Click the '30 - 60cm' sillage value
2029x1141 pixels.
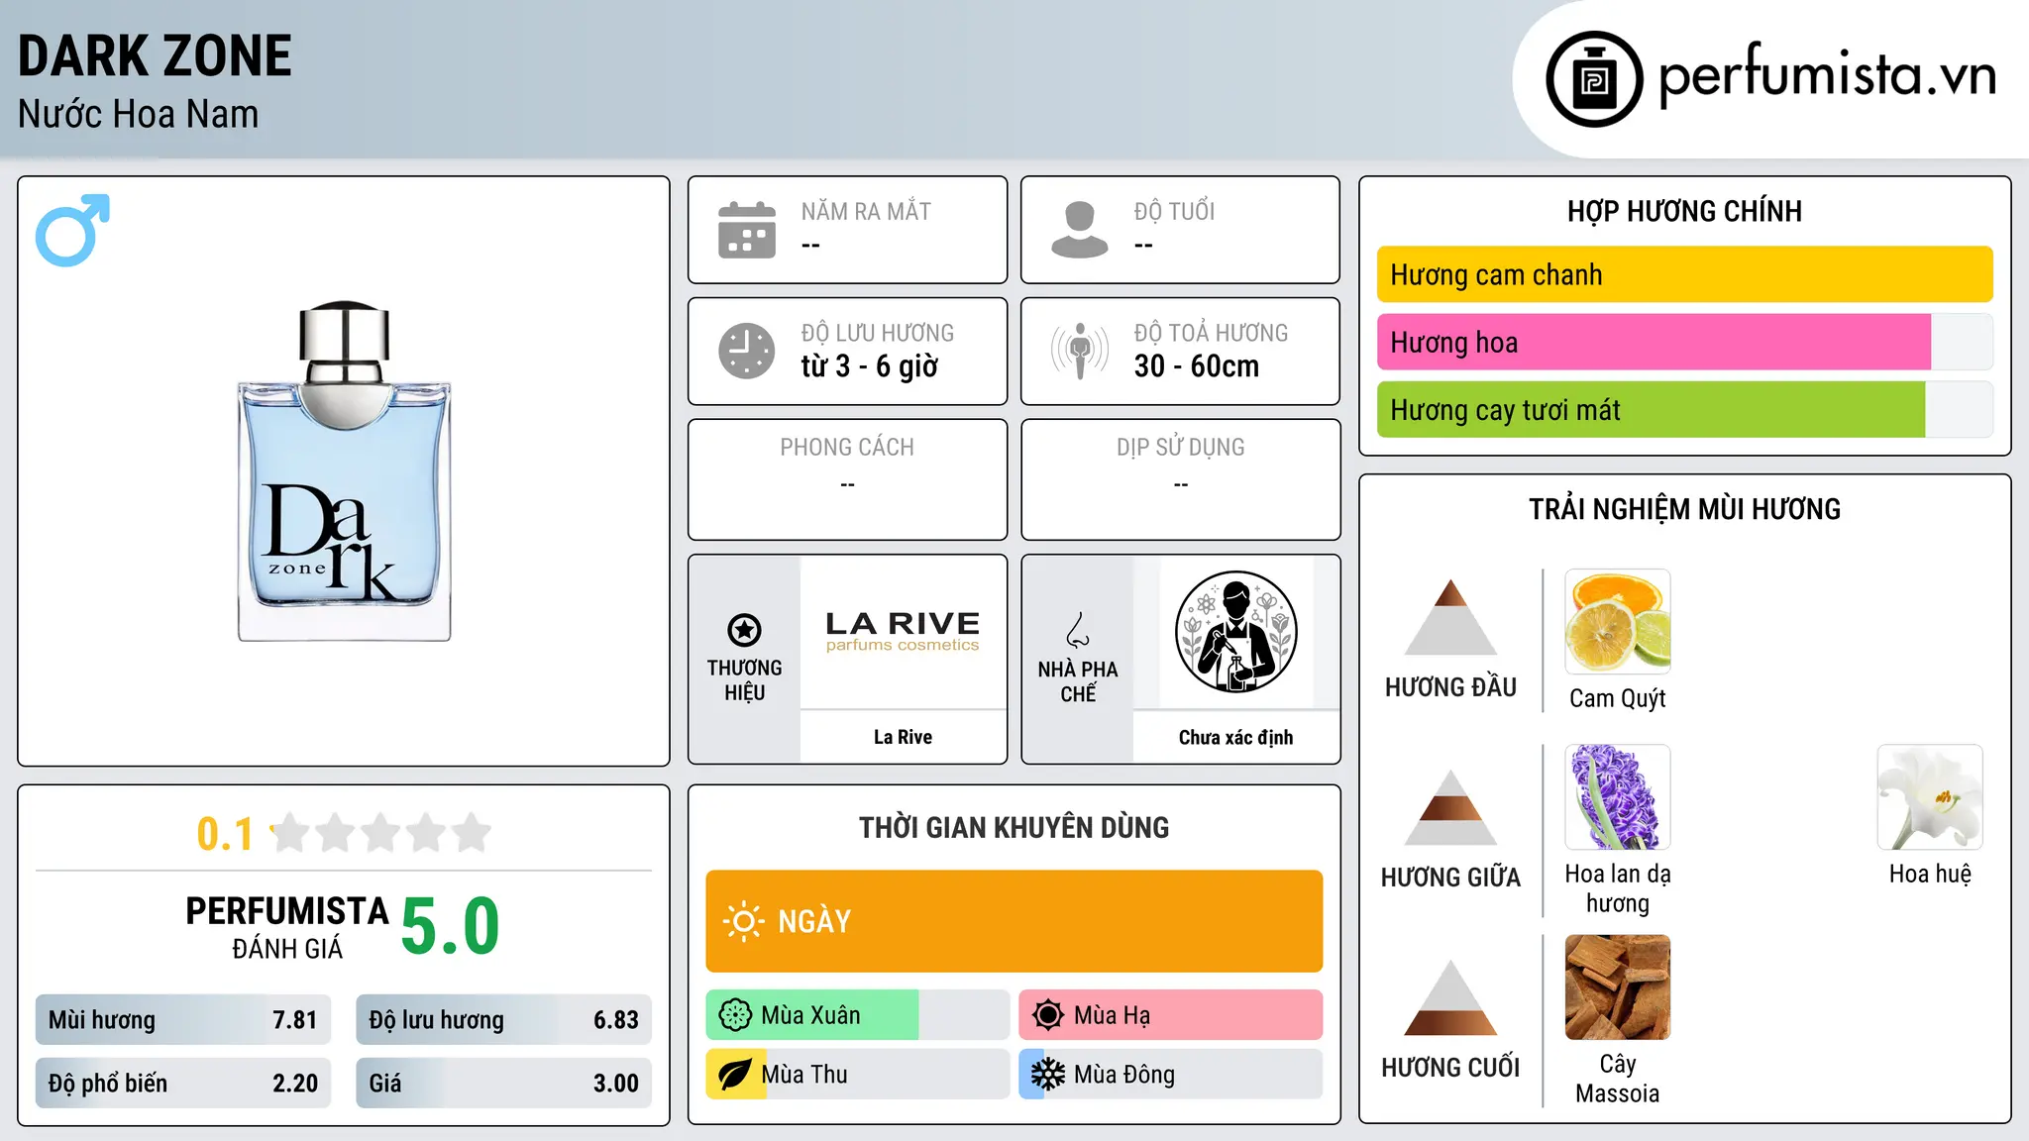click(x=1196, y=366)
